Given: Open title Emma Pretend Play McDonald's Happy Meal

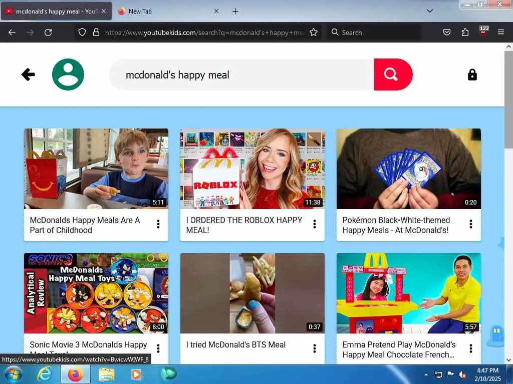Looking at the screenshot, I should [x=399, y=349].
